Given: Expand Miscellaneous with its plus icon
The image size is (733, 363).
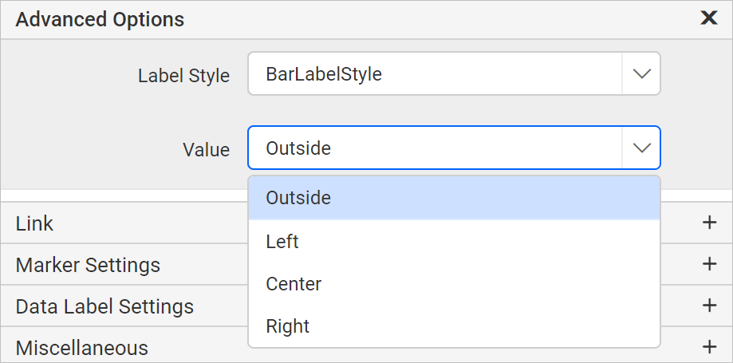Looking at the screenshot, I should pos(709,347).
